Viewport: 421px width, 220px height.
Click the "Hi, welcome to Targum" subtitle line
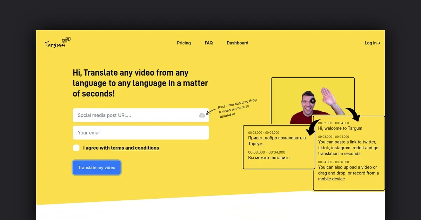(x=340, y=128)
